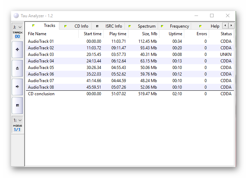Select the CD conclusion row
The height and width of the screenshot is (178, 247).
[41, 94]
